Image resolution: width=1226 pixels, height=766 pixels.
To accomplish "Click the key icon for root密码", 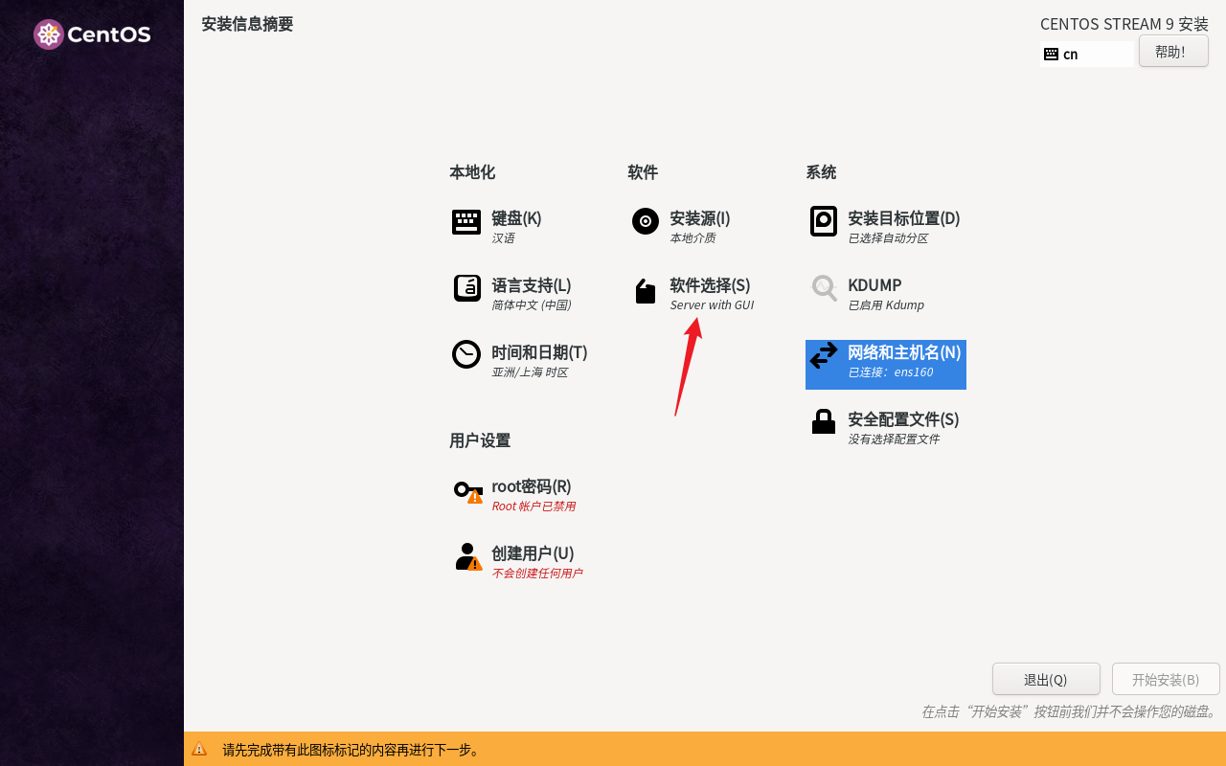I will coord(466,491).
